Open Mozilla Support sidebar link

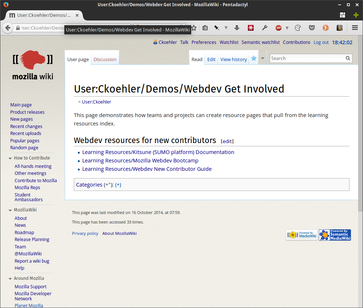(x=31, y=287)
